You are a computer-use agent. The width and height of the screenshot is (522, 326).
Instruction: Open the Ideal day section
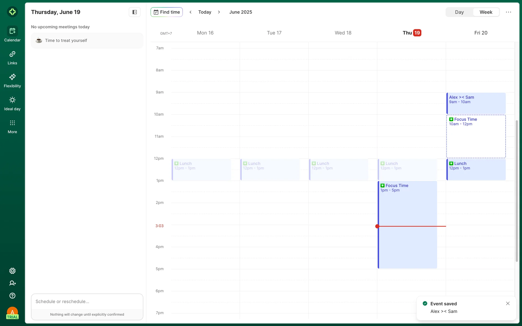(12, 104)
